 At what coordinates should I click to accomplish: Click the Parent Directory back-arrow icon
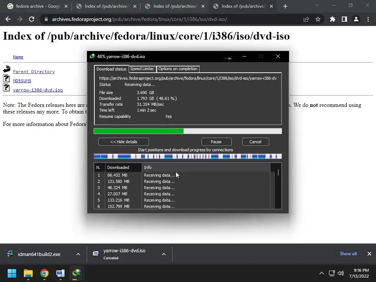point(7,69)
